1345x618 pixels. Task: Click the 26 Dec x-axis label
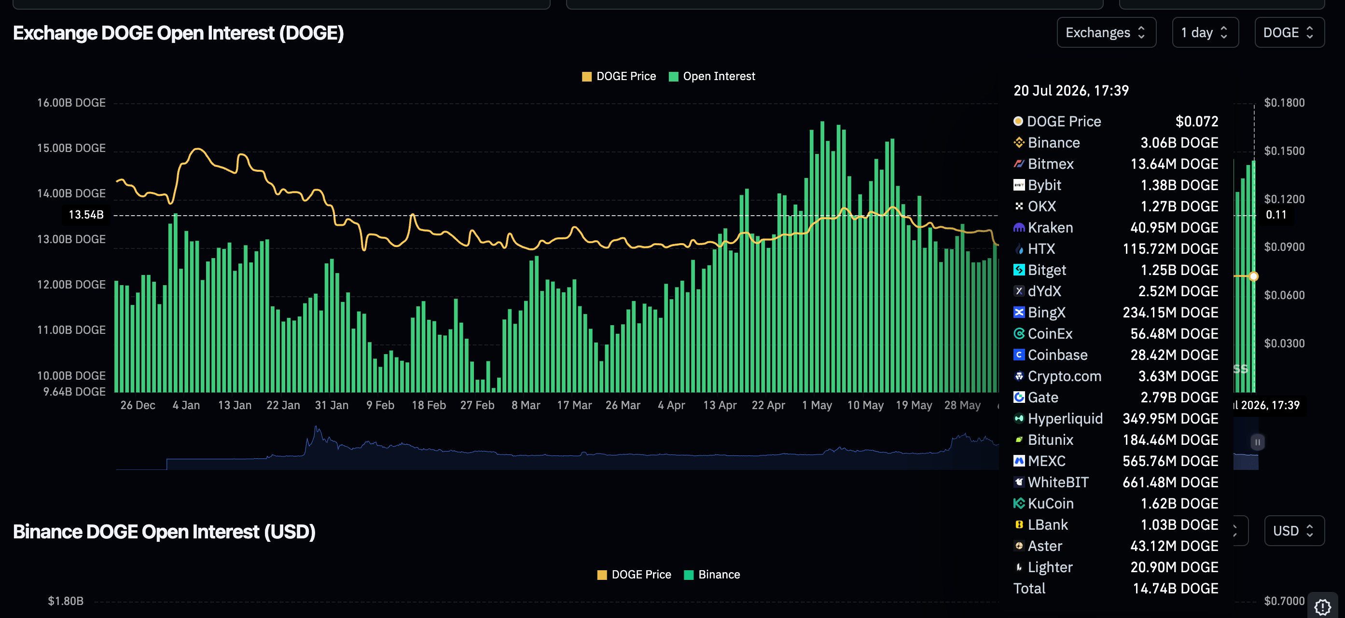tap(138, 405)
